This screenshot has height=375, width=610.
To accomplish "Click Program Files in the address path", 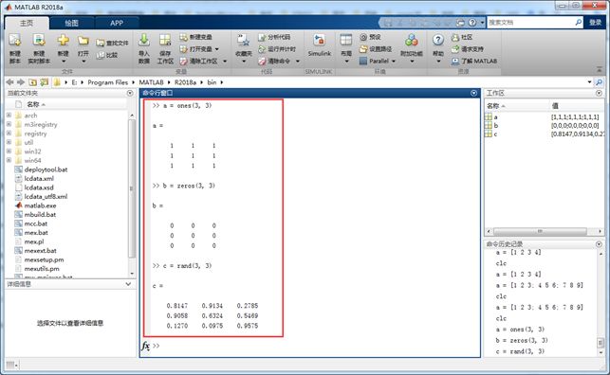I will (108, 82).
